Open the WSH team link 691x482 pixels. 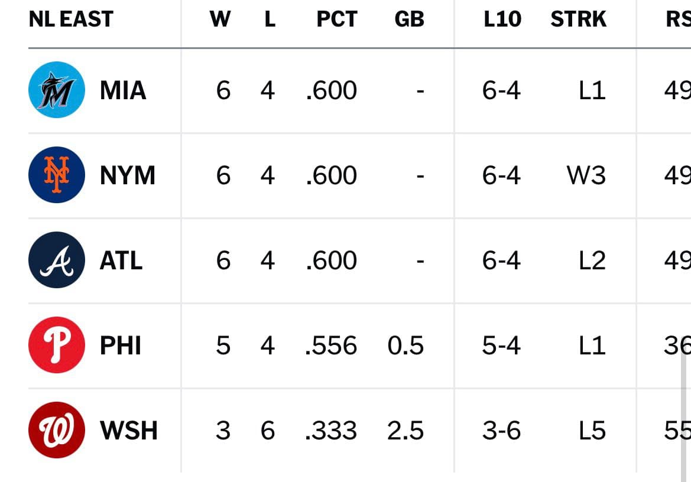[129, 430]
